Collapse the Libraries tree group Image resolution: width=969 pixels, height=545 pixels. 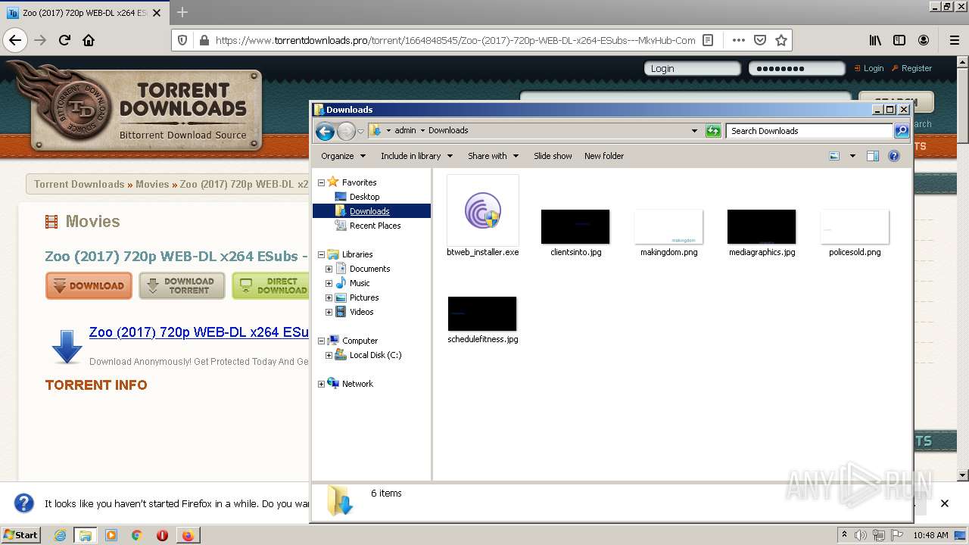coord(321,254)
